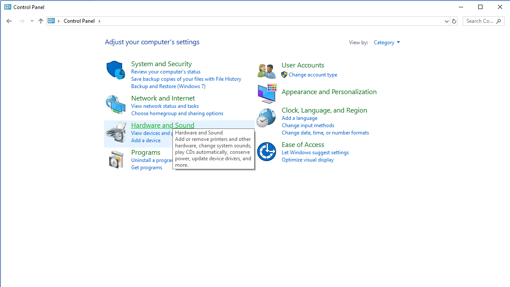Open Save backup copies with File History

[186, 79]
